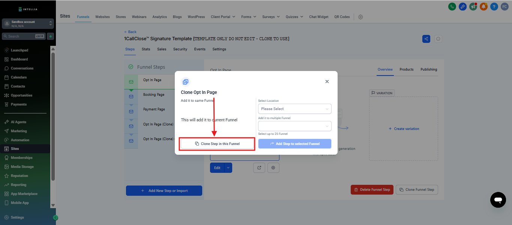Open the Websites tab
The height and width of the screenshot is (225, 512).
pos(102,17)
